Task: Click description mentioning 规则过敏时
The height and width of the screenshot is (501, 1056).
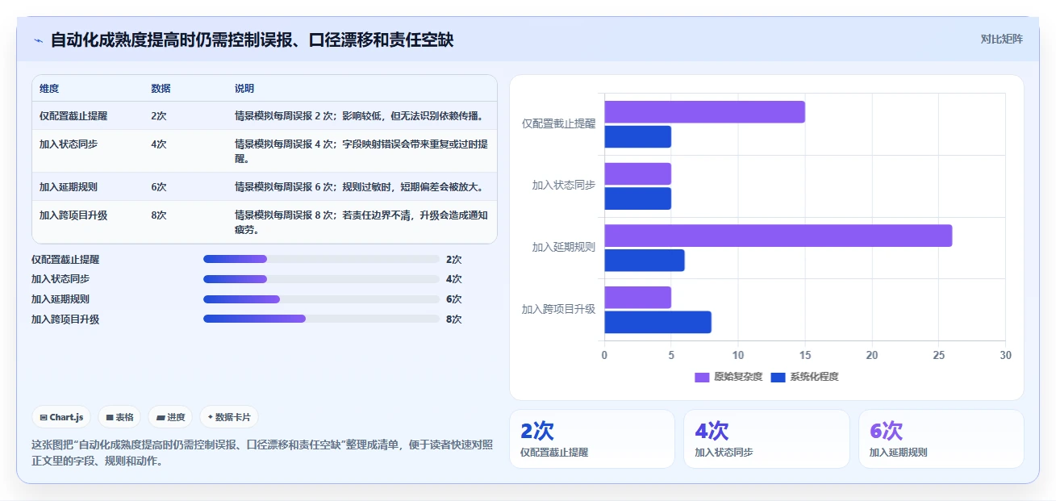Action: tap(359, 186)
